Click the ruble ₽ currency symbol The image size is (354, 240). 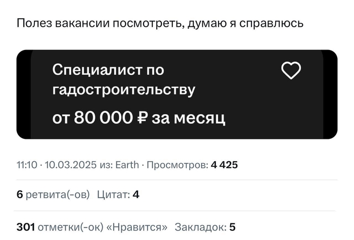click(x=143, y=118)
